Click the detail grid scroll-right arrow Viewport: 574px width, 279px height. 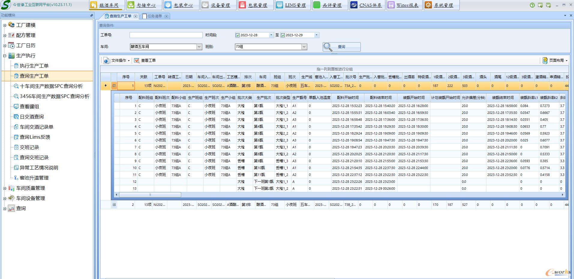coord(563,195)
